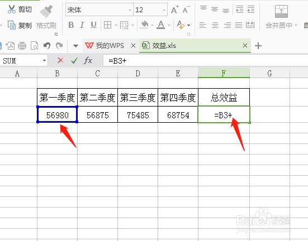Open Insert Function fx
Screen dimensions: 308x241
click(88, 60)
